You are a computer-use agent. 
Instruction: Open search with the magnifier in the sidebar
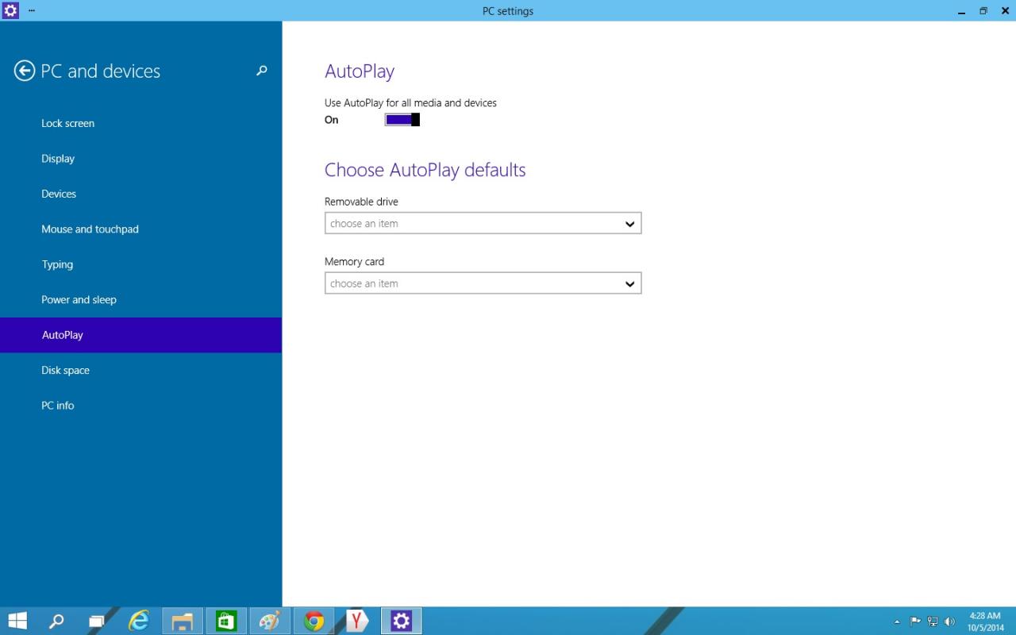[x=261, y=71]
